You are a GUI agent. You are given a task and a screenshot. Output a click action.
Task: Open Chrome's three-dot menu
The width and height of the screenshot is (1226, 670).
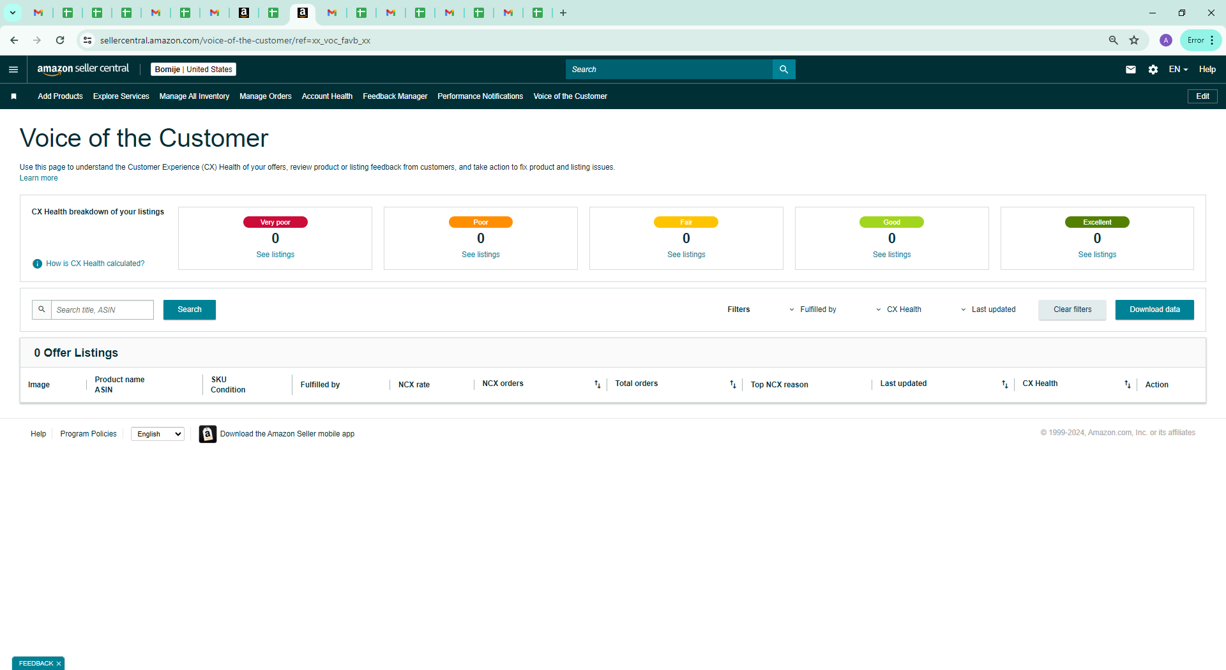(1212, 40)
